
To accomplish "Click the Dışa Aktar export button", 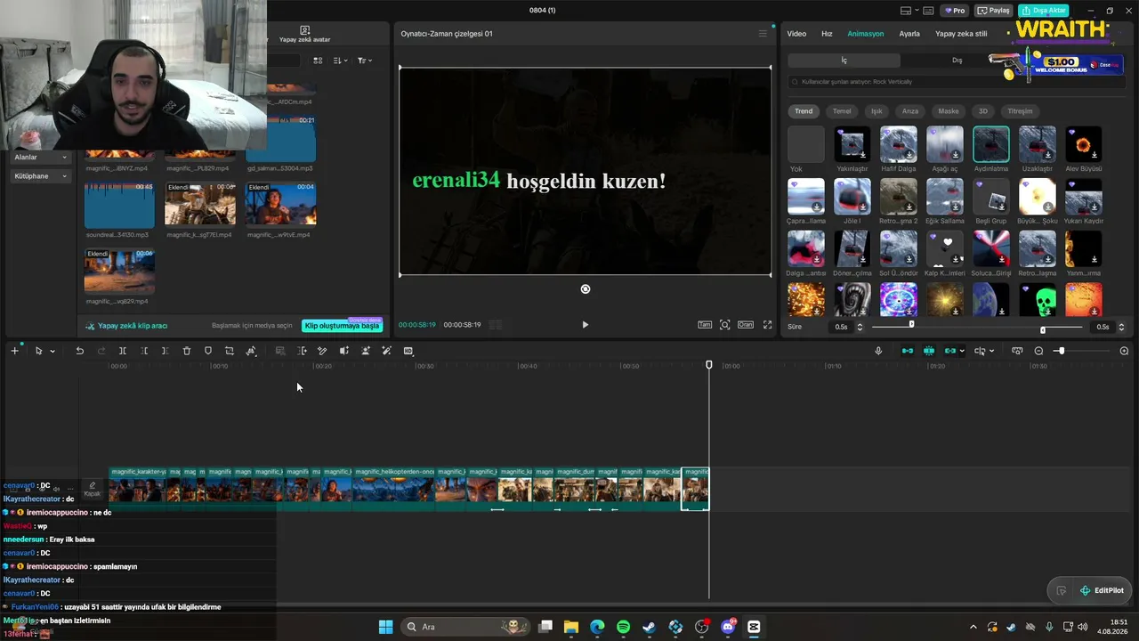I will tap(1044, 11).
